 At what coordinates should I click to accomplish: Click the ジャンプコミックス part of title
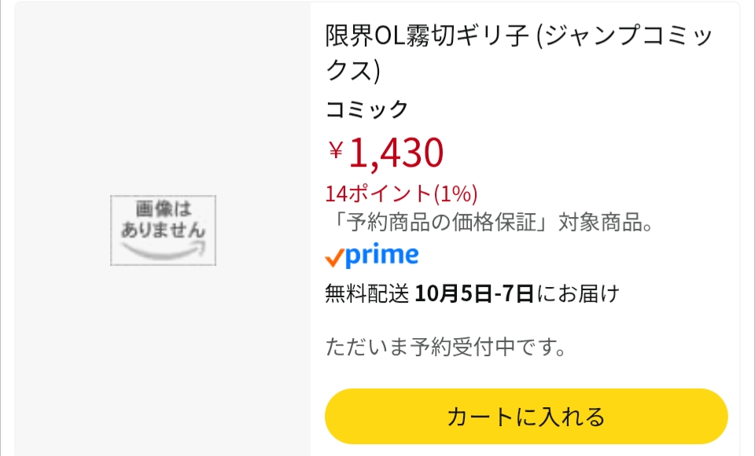pos(629,36)
